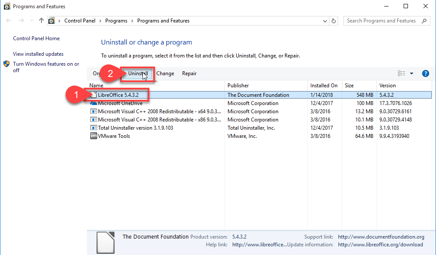Image resolution: width=436 pixels, height=255 pixels.
Task: Click the documentfoundation.org support link text
Action: (x=381, y=237)
